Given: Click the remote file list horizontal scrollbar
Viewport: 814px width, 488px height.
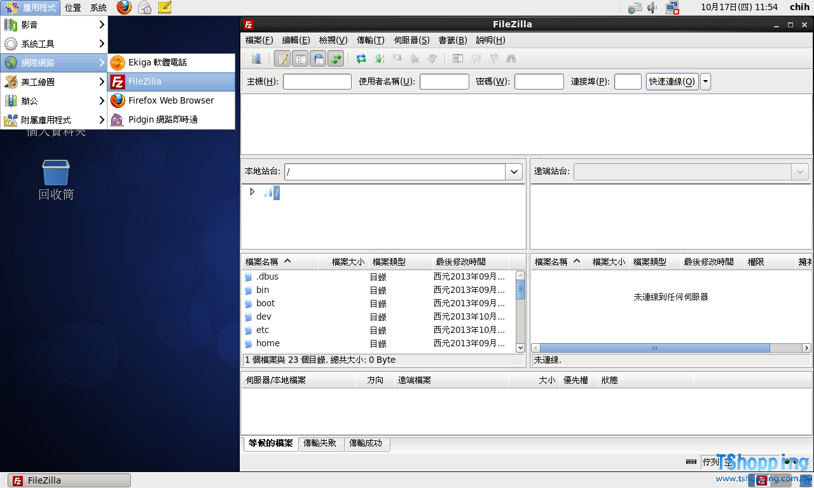Looking at the screenshot, I should tap(654, 348).
